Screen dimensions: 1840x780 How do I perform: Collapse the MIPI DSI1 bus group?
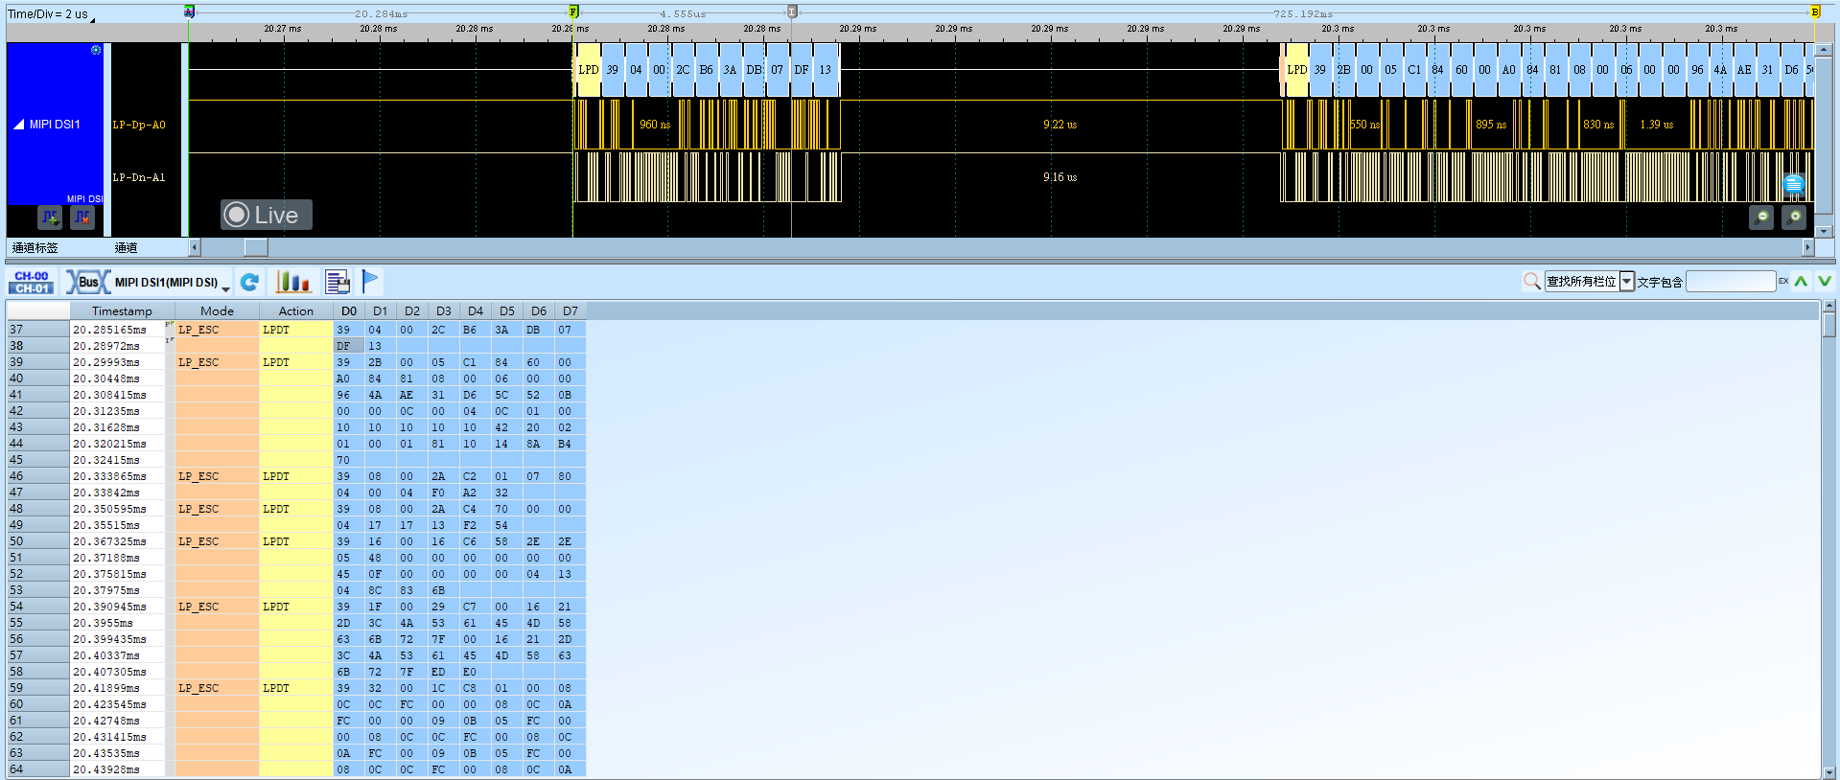pos(19,125)
